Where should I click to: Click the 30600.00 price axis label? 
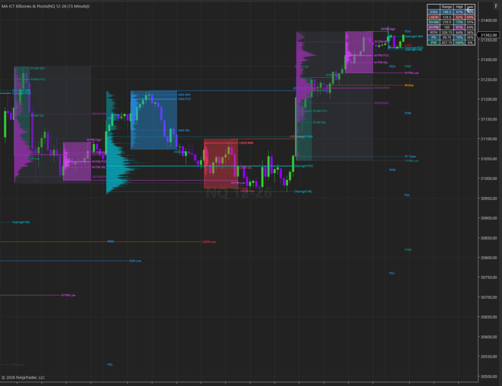click(x=489, y=337)
